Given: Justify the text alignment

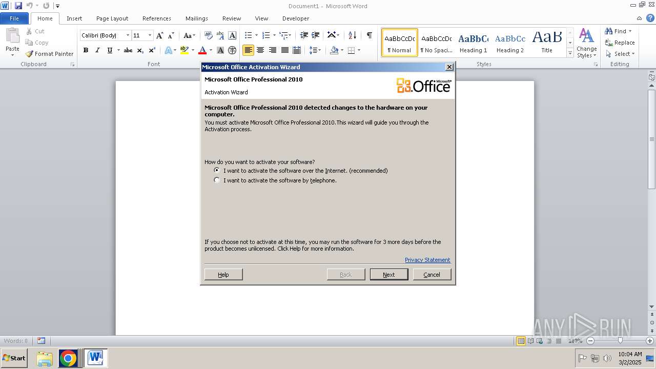Looking at the screenshot, I should pos(284,50).
